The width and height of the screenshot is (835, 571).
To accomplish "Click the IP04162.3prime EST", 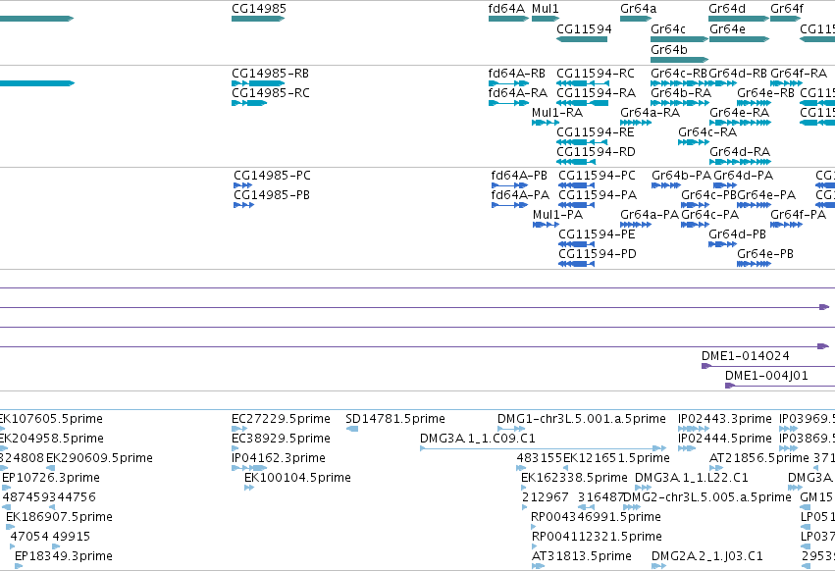I will pos(249,468).
